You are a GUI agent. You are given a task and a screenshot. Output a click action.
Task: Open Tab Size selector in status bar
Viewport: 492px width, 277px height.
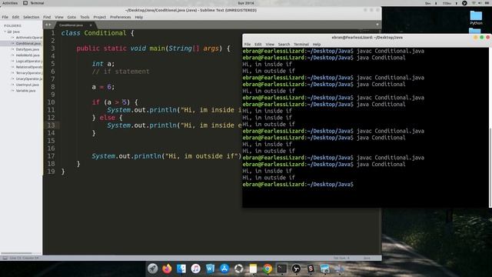(341, 258)
